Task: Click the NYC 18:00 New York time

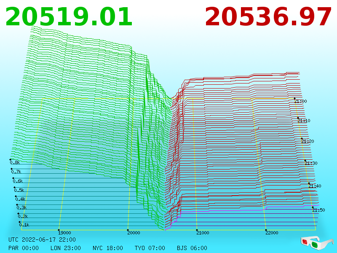Action: 108,248
